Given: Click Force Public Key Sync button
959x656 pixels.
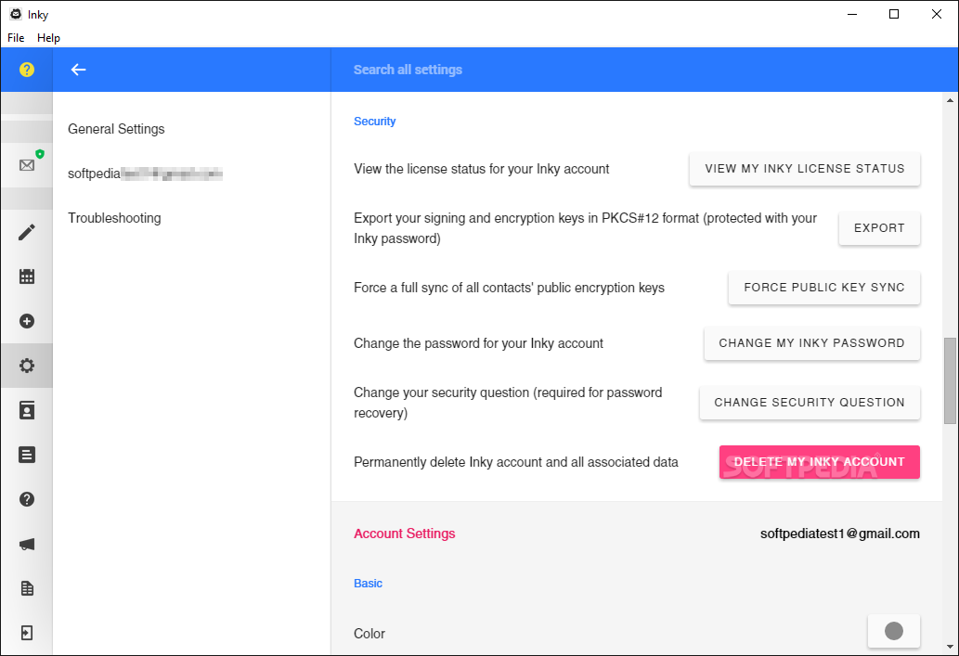Looking at the screenshot, I should point(823,288).
